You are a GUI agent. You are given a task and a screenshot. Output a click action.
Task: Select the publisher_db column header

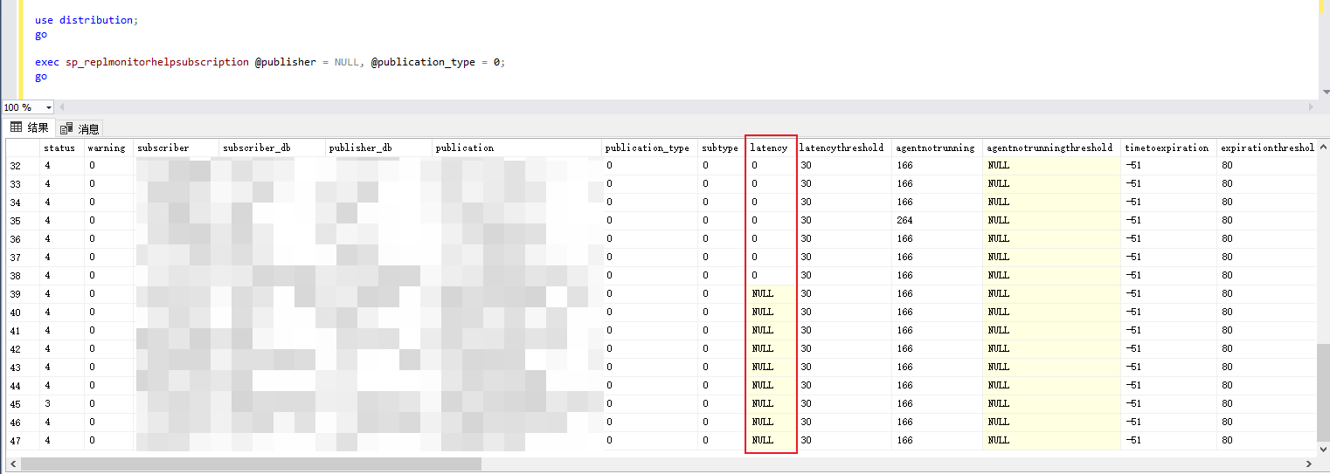point(378,148)
